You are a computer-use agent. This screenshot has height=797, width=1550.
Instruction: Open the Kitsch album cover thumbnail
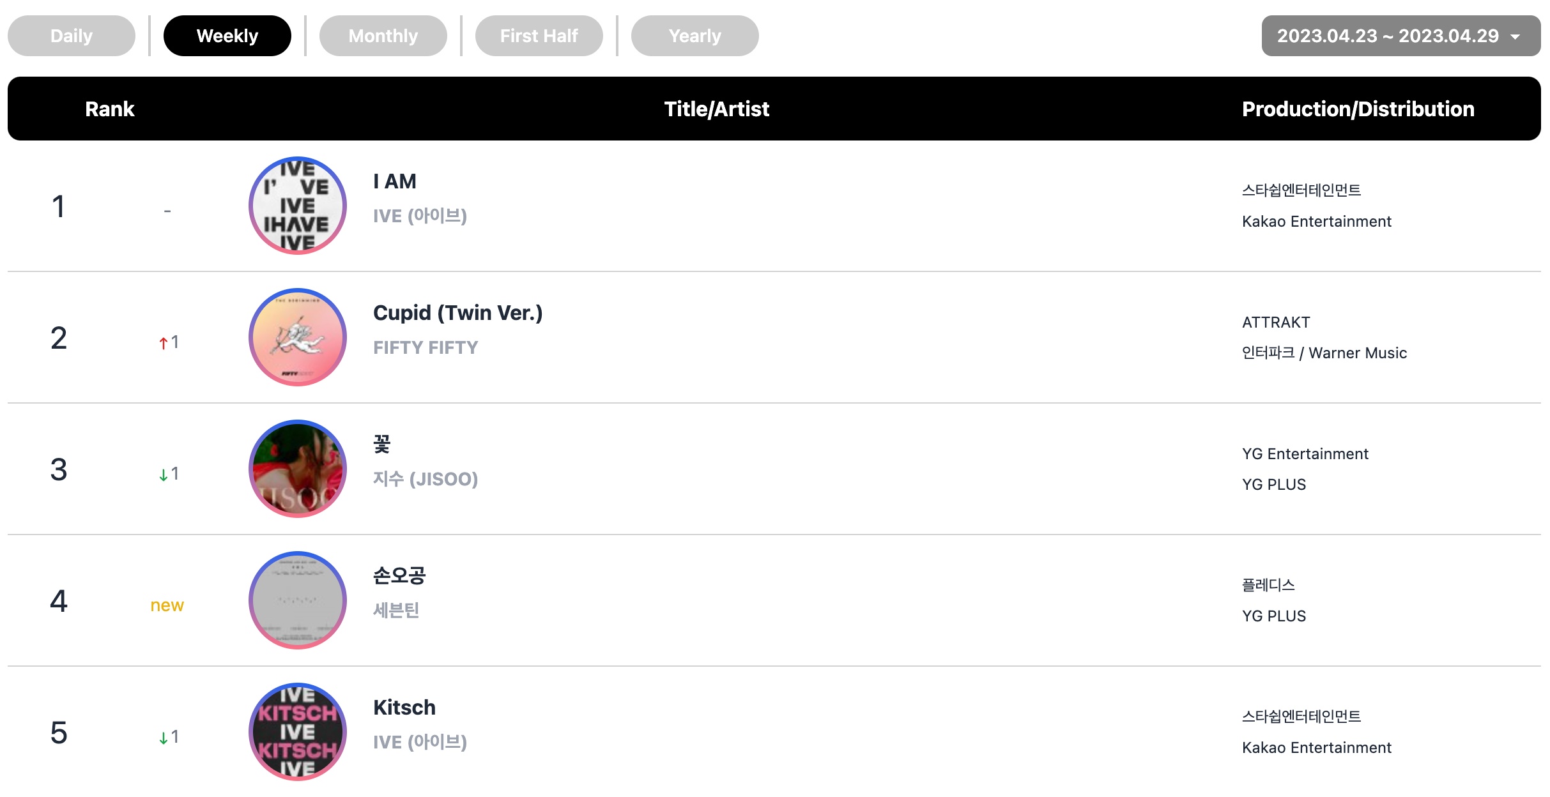297,732
